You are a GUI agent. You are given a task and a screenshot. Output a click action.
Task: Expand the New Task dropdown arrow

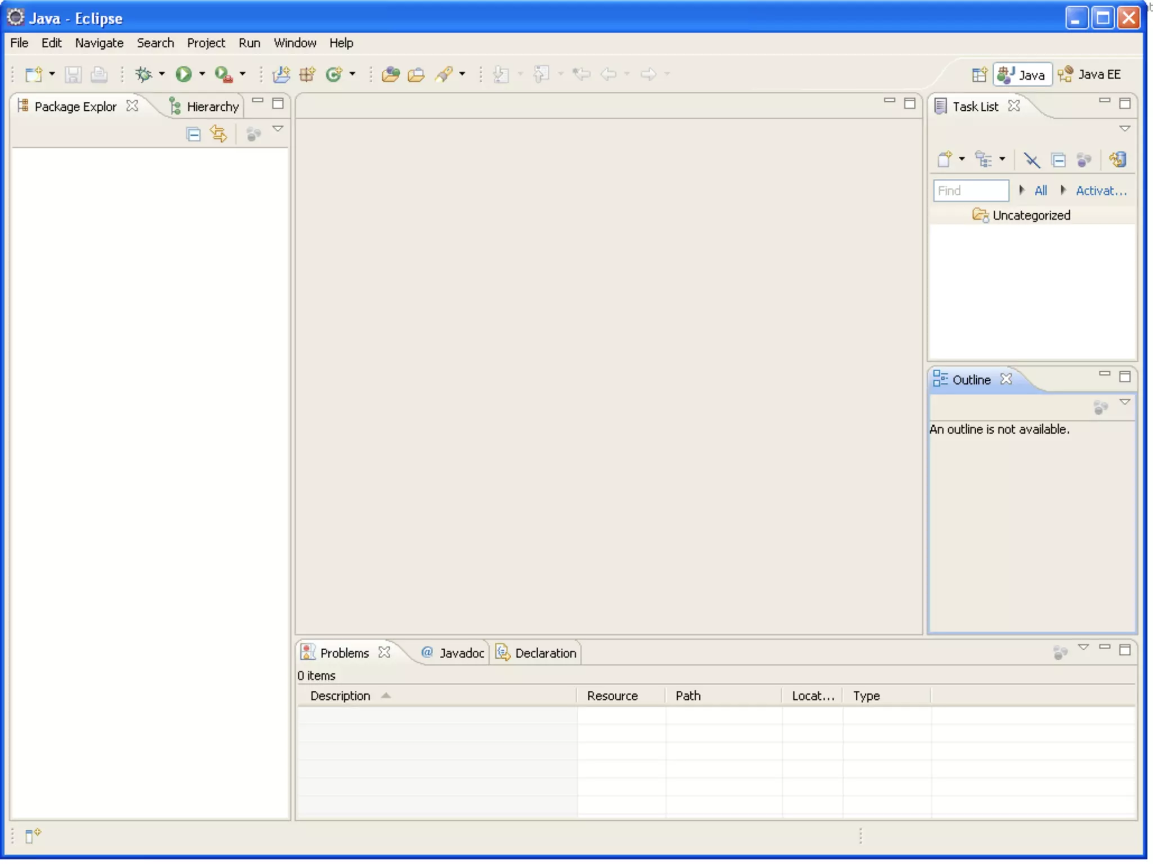(x=962, y=159)
